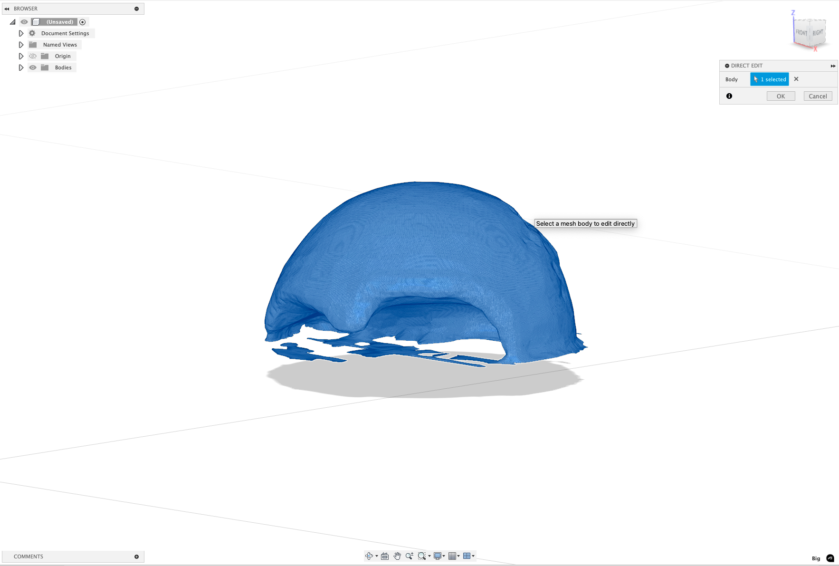Image resolution: width=839 pixels, height=566 pixels.
Task: Click the DIRECT EDIT dialog title
Action: (x=747, y=66)
